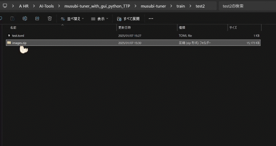
Task: Select the test.toml file
Action: click(133, 36)
